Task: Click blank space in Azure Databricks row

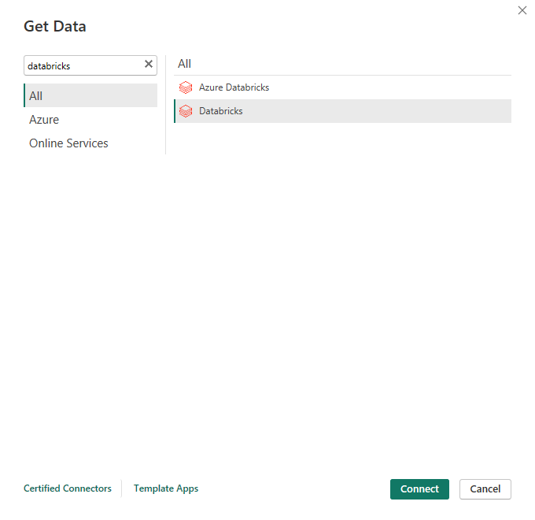Action: click(378, 87)
